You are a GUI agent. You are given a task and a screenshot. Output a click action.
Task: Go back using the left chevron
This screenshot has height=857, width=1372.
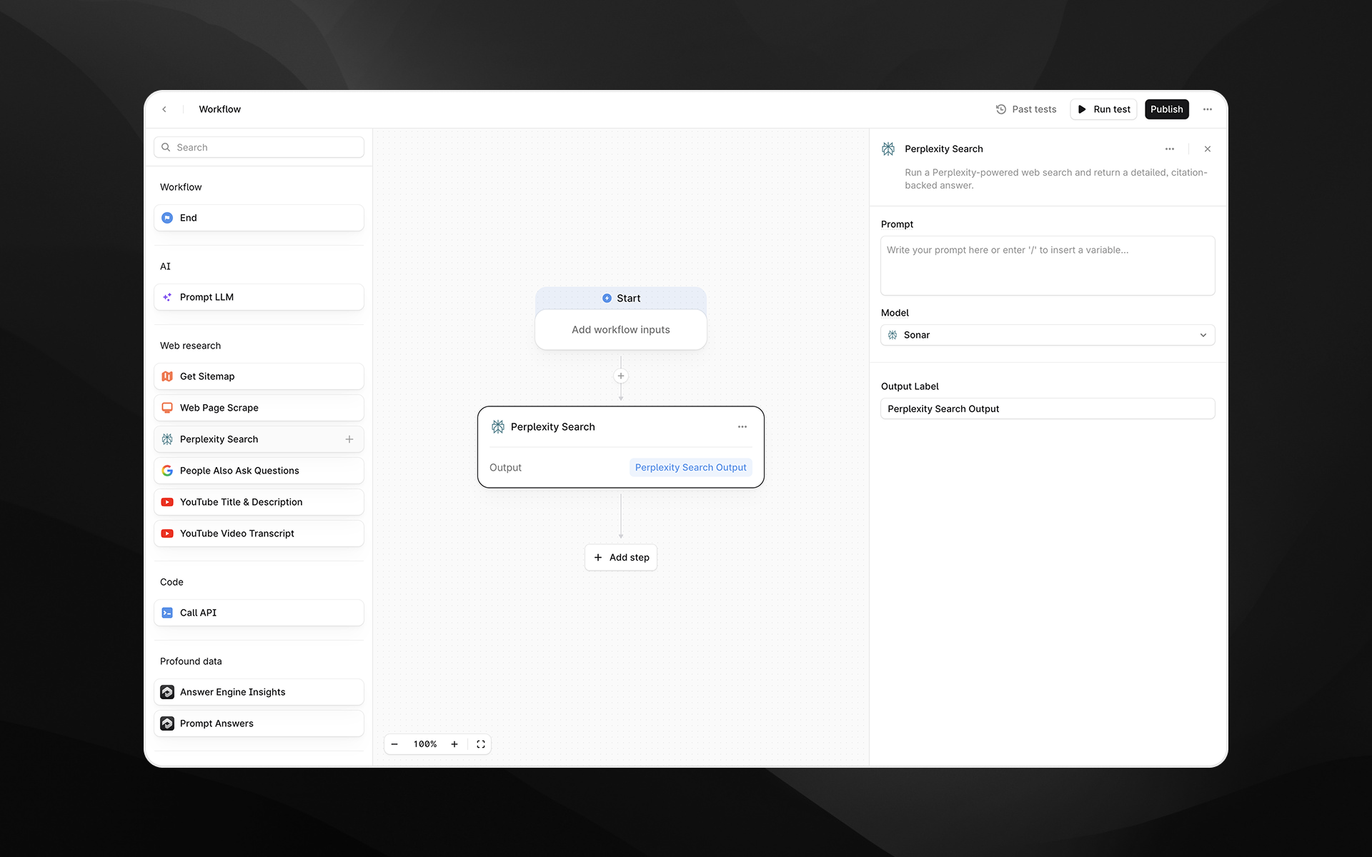[x=164, y=109]
